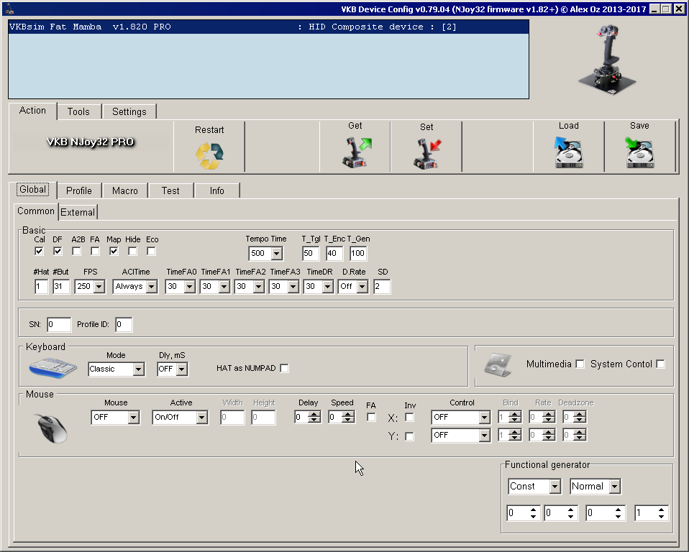Open the Keyboard Mode dropdown
Image resolution: width=689 pixels, height=552 pixels.
(138, 369)
